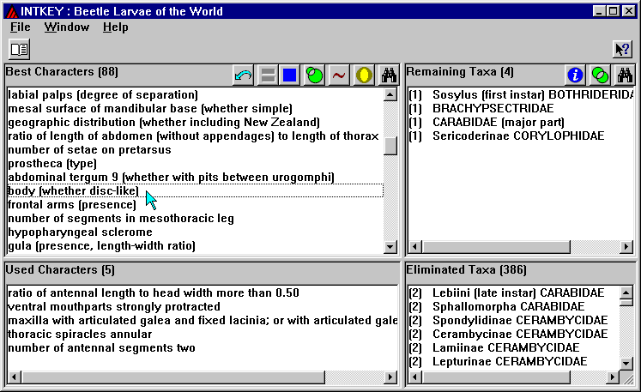This screenshot has height=392, width=641.
Task: Click Best Characters list scroll-down arrow
Action: click(390, 246)
